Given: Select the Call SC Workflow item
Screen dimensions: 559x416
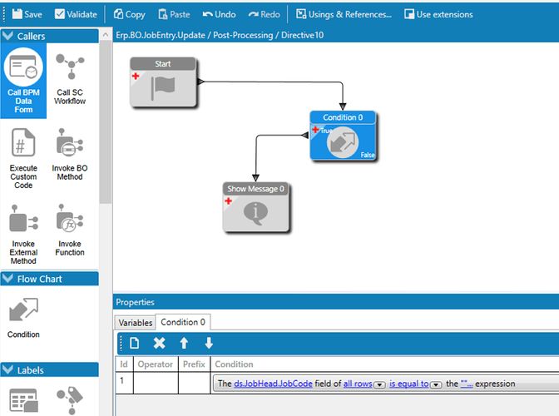Looking at the screenshot, I should (x=70, y=79).
